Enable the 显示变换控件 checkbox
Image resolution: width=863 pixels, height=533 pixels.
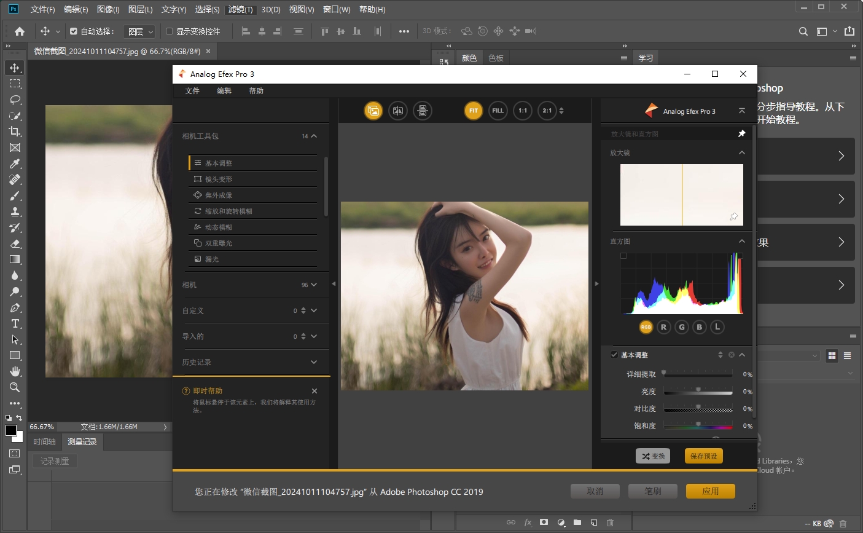[170, 31]
